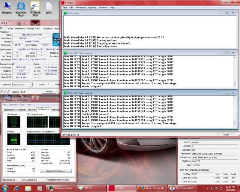Click the Worker #1 window icon
The height and width of the screenshot is (192, 240).
(65, 53)
